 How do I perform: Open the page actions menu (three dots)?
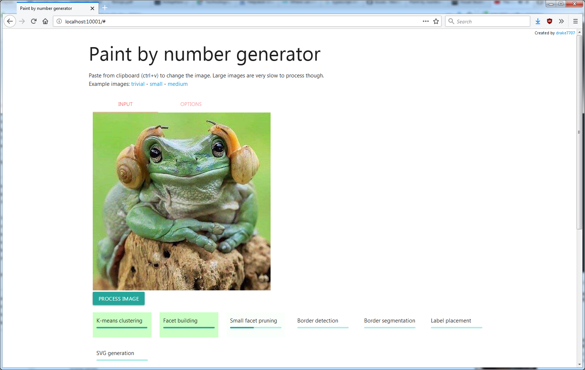point(426,21)
